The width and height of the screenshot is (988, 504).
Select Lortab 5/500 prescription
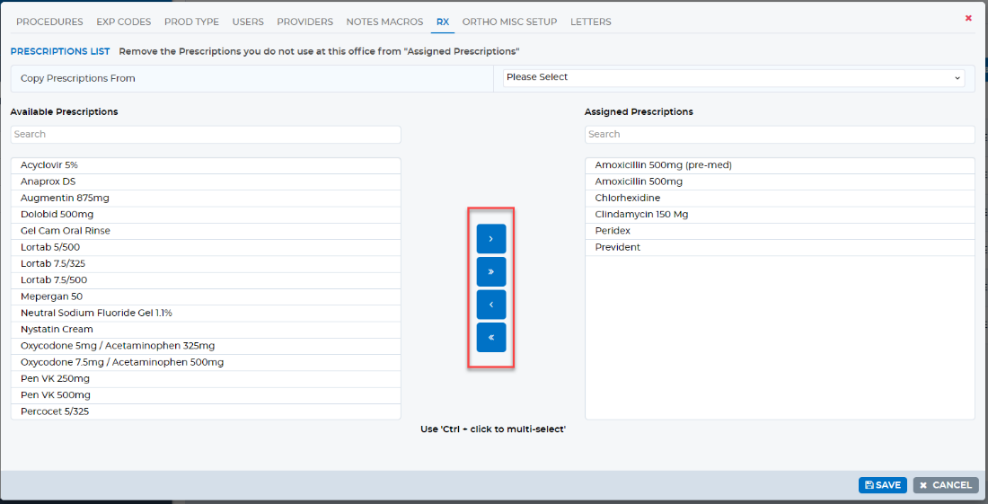pyautogui.click(x=206, y=247)
